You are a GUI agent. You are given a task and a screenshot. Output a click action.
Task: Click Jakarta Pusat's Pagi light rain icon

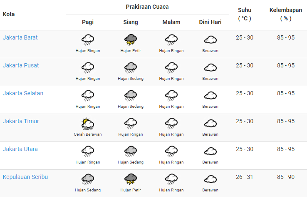tap(88, 68)
